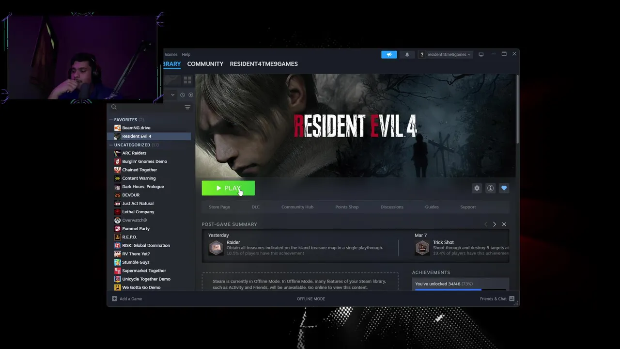Click the RISK: Global Domination icon

117,245
